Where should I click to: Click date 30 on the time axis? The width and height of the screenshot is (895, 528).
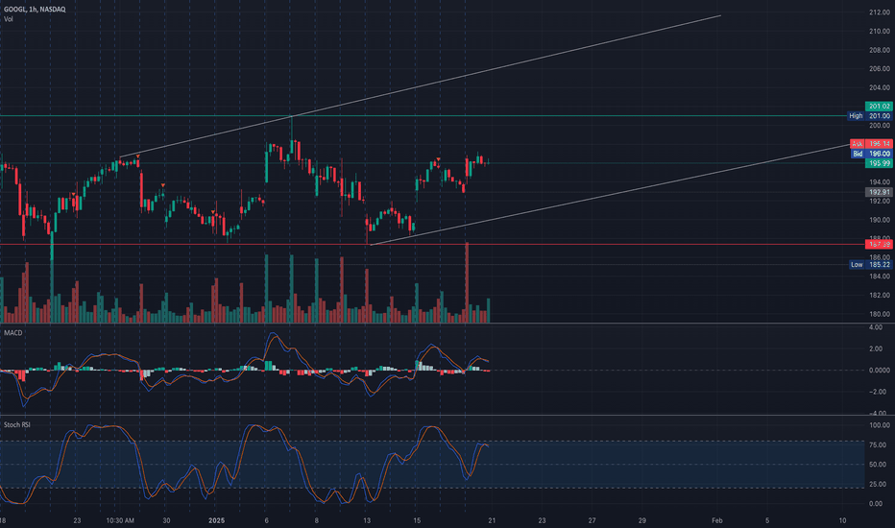[166, 520]
